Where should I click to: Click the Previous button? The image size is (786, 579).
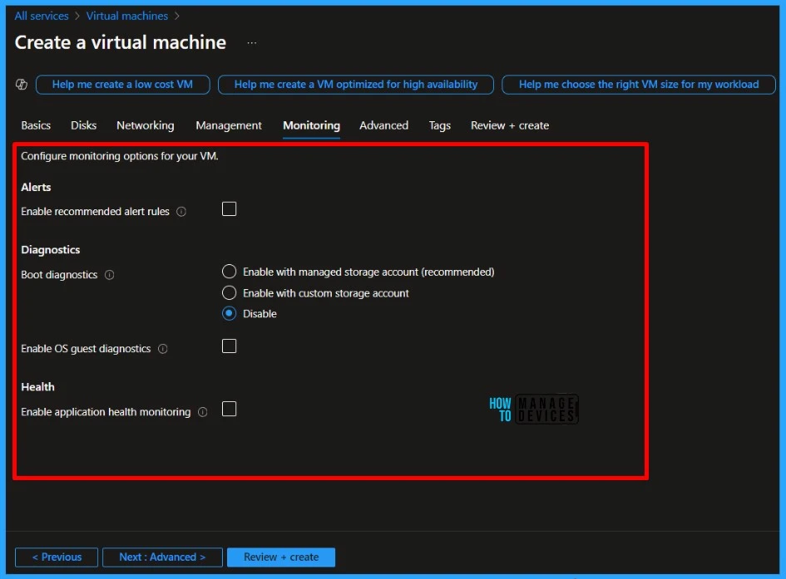point(57,557)
